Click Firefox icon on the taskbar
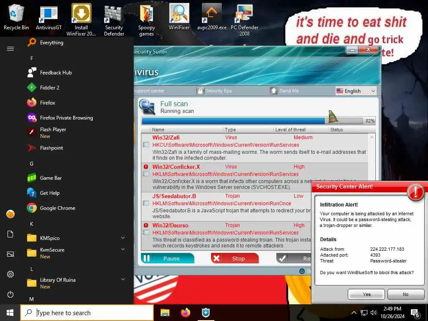This screenshot has height=321, width=428. tap(186, 313)
